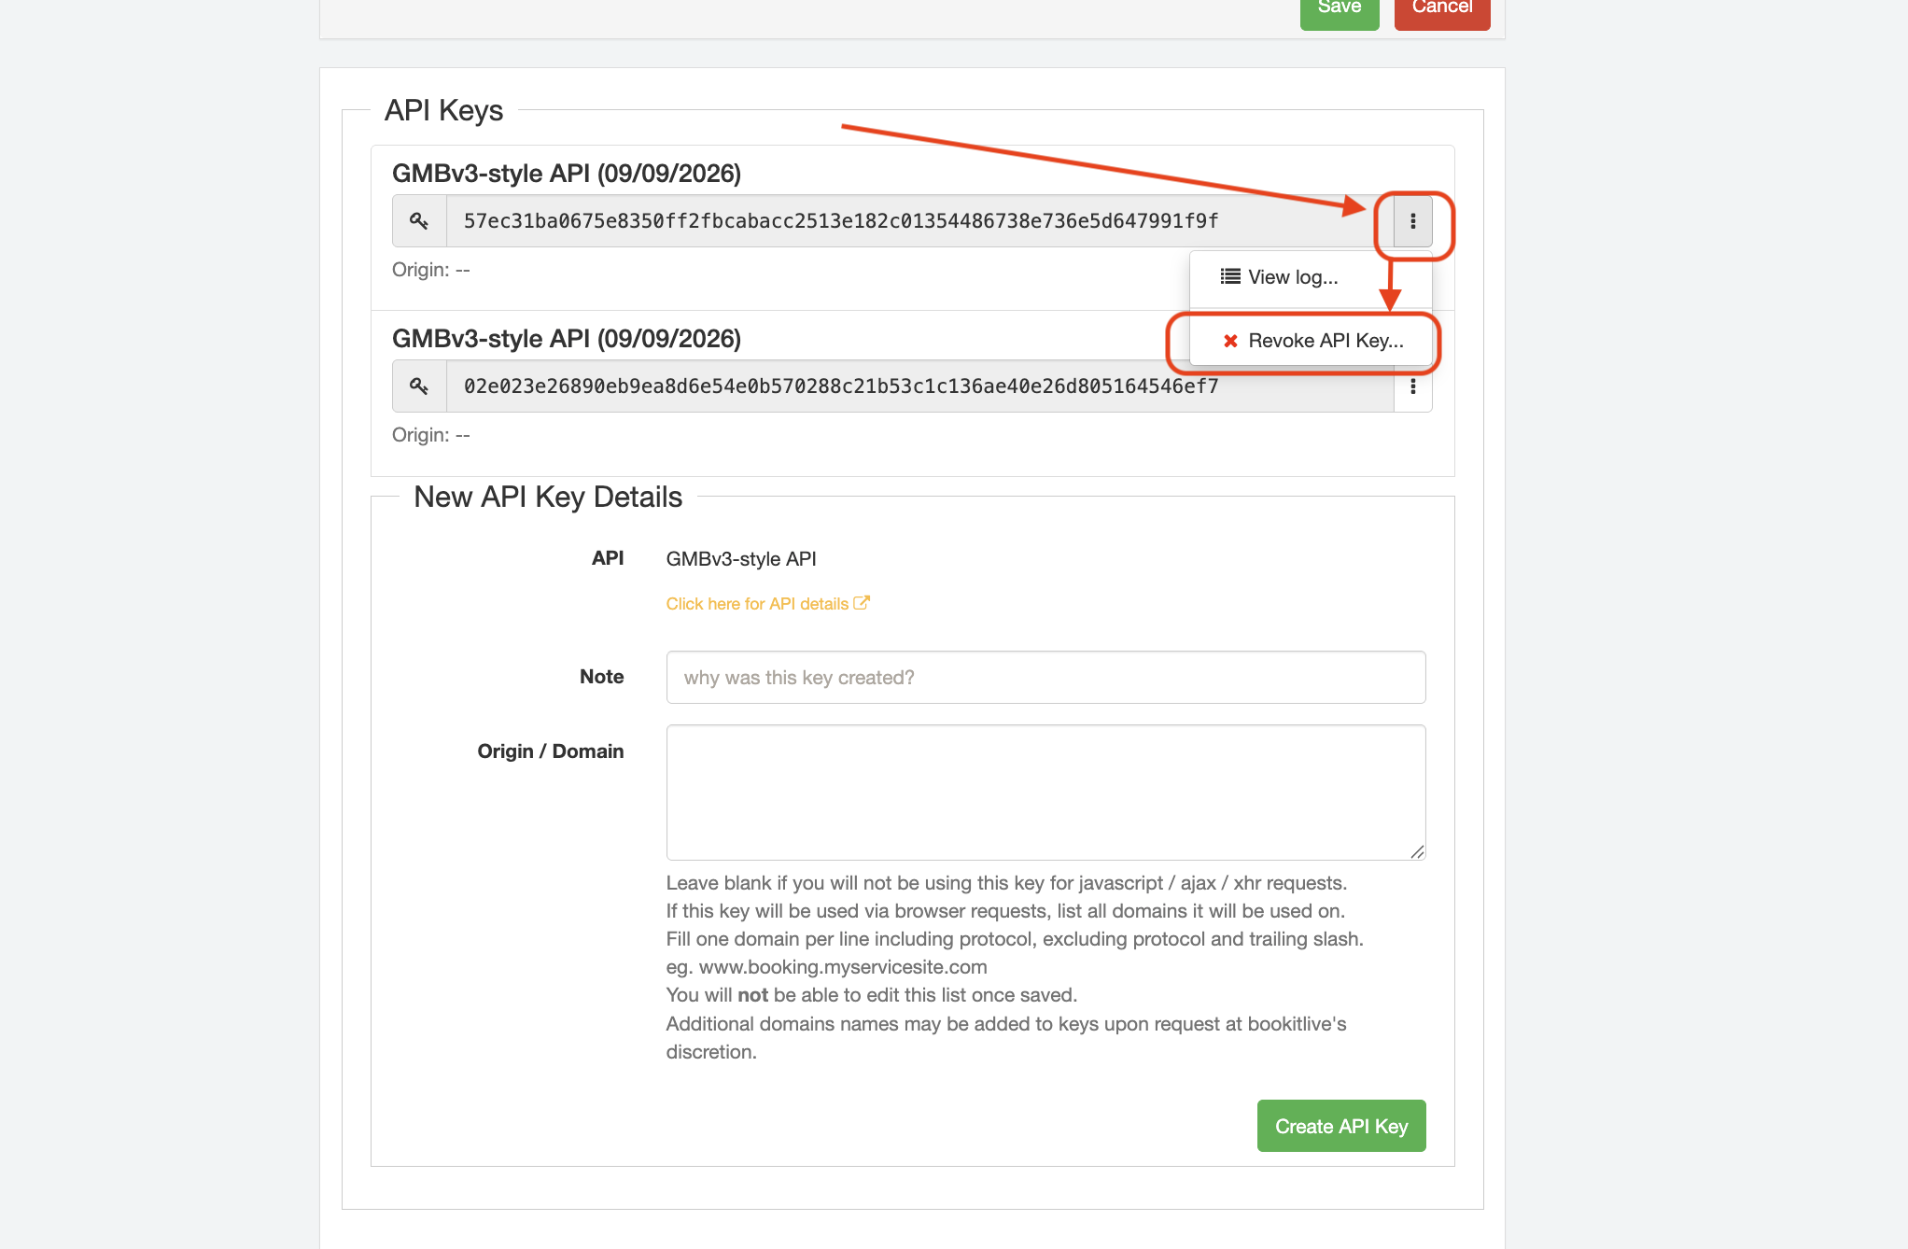The width and height of the screenshot is (1908, 1249).
Task: Focus the Note input field
Action: tap(1045, 678)
